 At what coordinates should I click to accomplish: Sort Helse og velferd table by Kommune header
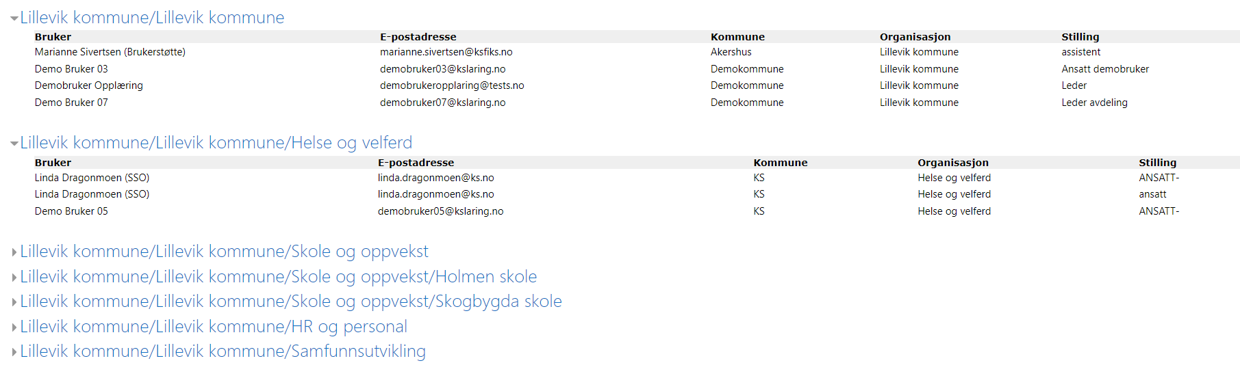pyautogui.click(x=781, y=163)
